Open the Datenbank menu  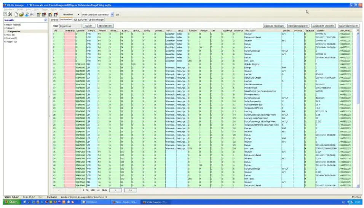[9, 10]
